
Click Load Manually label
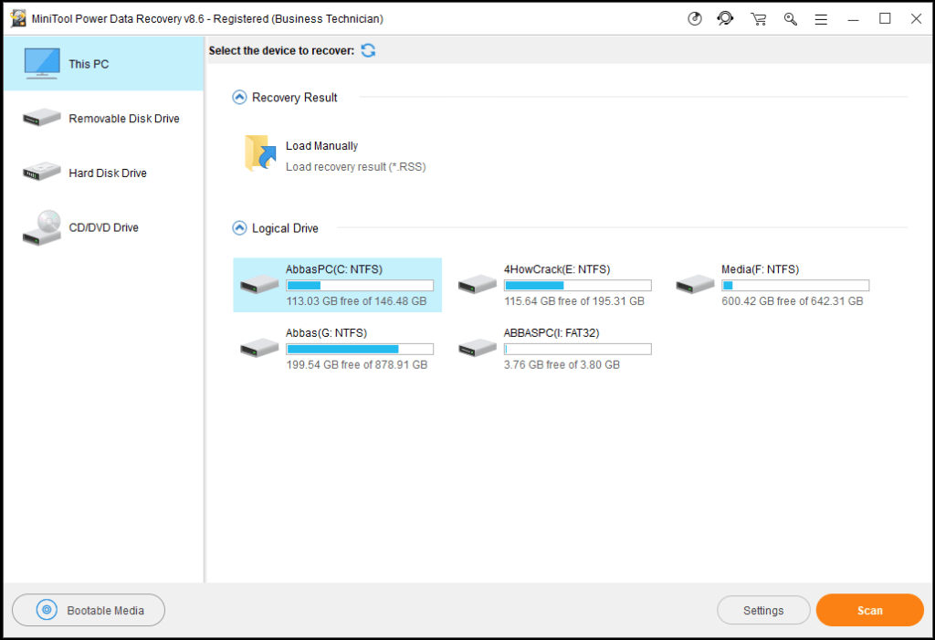click(x=321, y=145)
